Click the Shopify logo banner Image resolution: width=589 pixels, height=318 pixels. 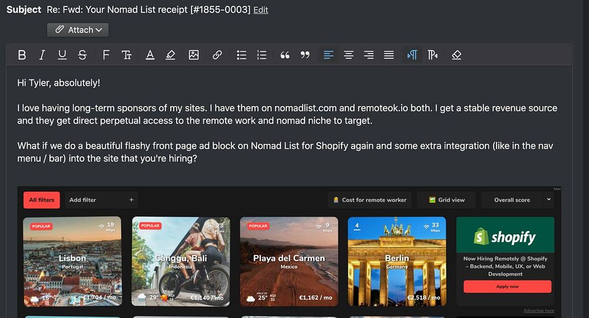pyautogui.click(x=505, y=235)
